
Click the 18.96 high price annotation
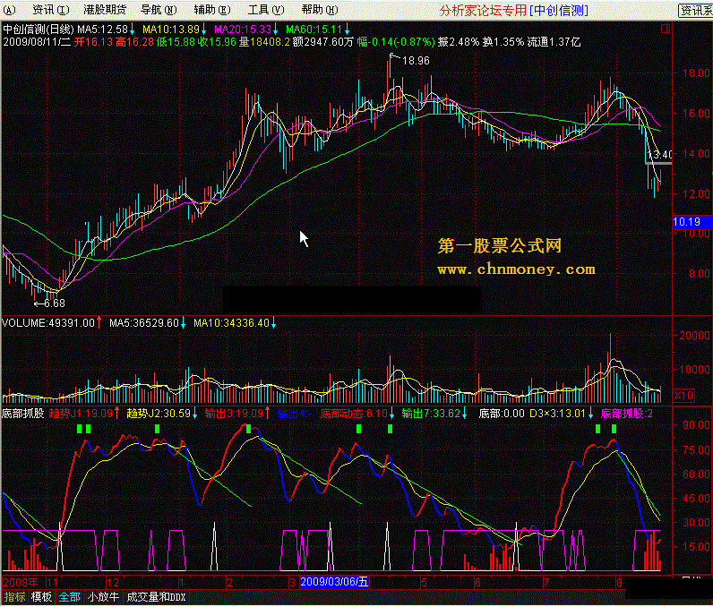[x=416, y=60]
